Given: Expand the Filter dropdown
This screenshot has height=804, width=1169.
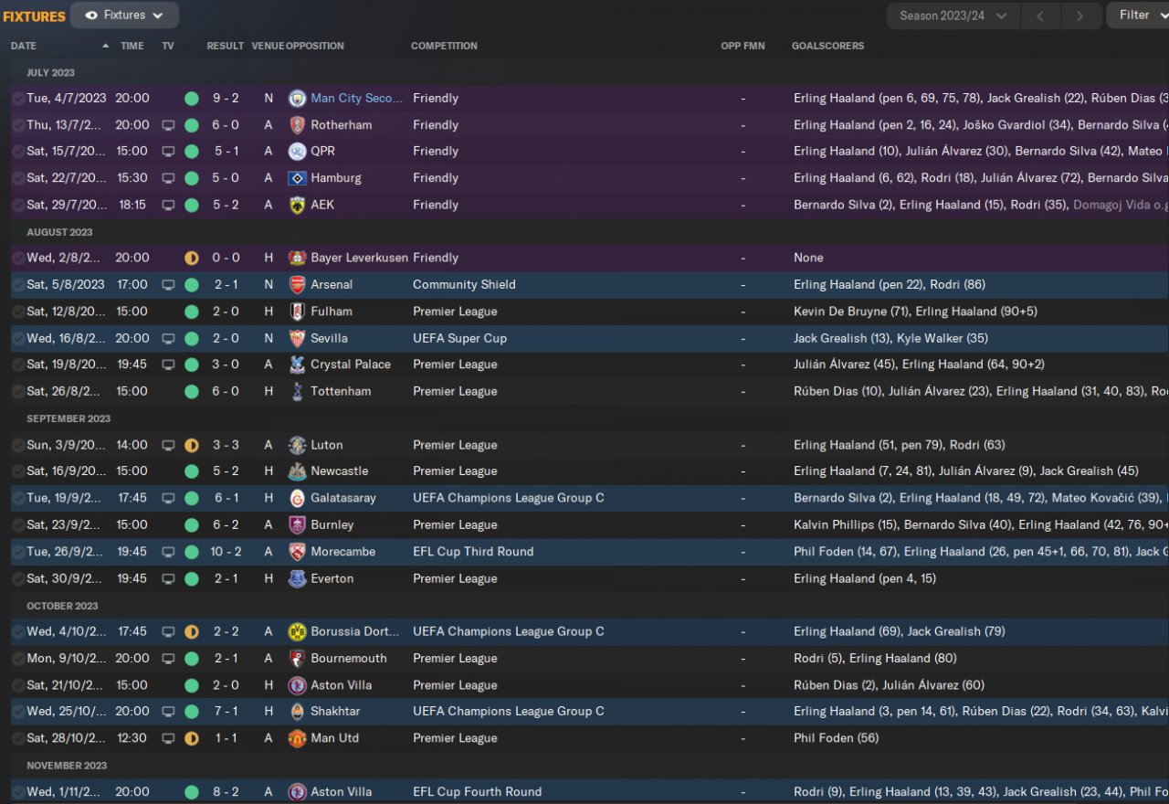Looking at the screenshot, I should coord(1138,16).
